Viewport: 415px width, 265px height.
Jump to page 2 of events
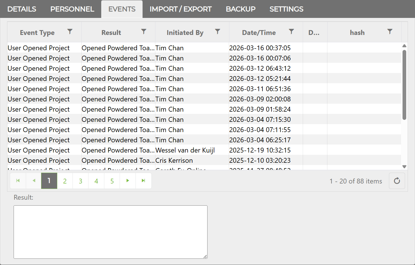tap(65, 181)
